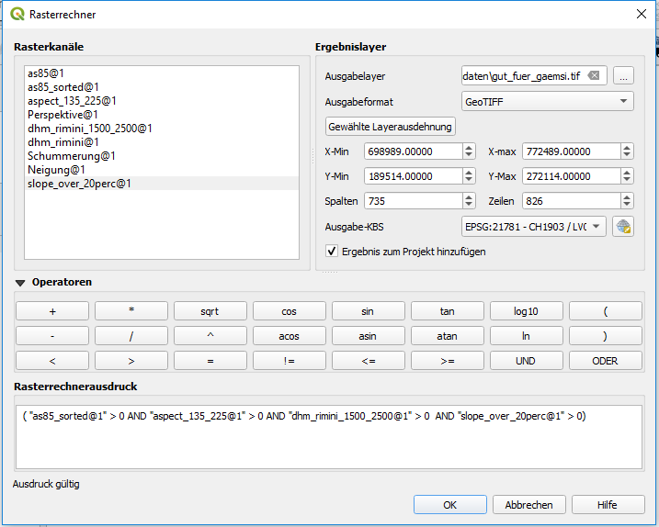Viewport: 659px width, 527px height.
Task: Confirm the calculation with OK
Action: tap(449, 505)
